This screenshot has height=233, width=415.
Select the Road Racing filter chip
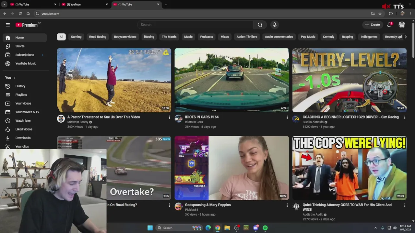click(x=98, y=37)
